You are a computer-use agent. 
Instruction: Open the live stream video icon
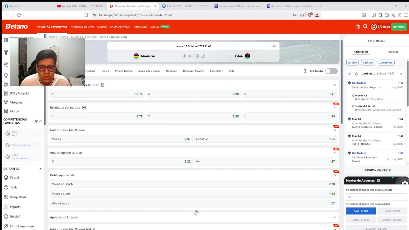point(185,56)
